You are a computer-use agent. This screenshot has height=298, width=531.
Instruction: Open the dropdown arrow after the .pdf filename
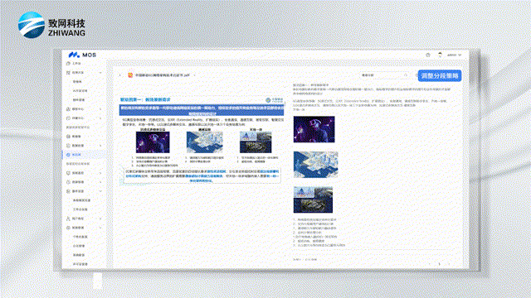(x=194, y=75)
